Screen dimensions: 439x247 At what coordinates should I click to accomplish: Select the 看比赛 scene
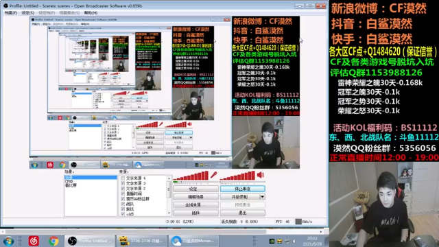point(71,185)
